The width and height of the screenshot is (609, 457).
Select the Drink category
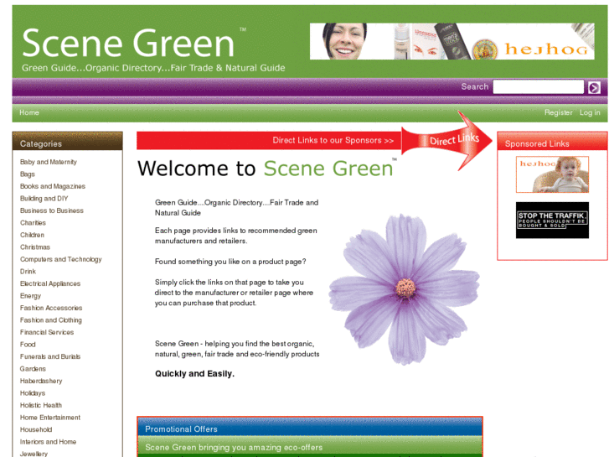(28, 272)
